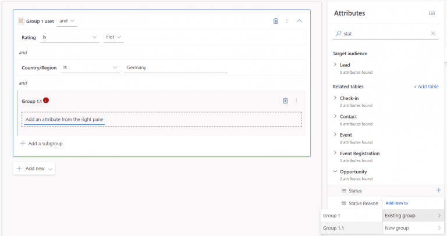447x236 pixels.
Task: Expand the Check-in table
Action: pyautogui.click(x=335, y=98)
